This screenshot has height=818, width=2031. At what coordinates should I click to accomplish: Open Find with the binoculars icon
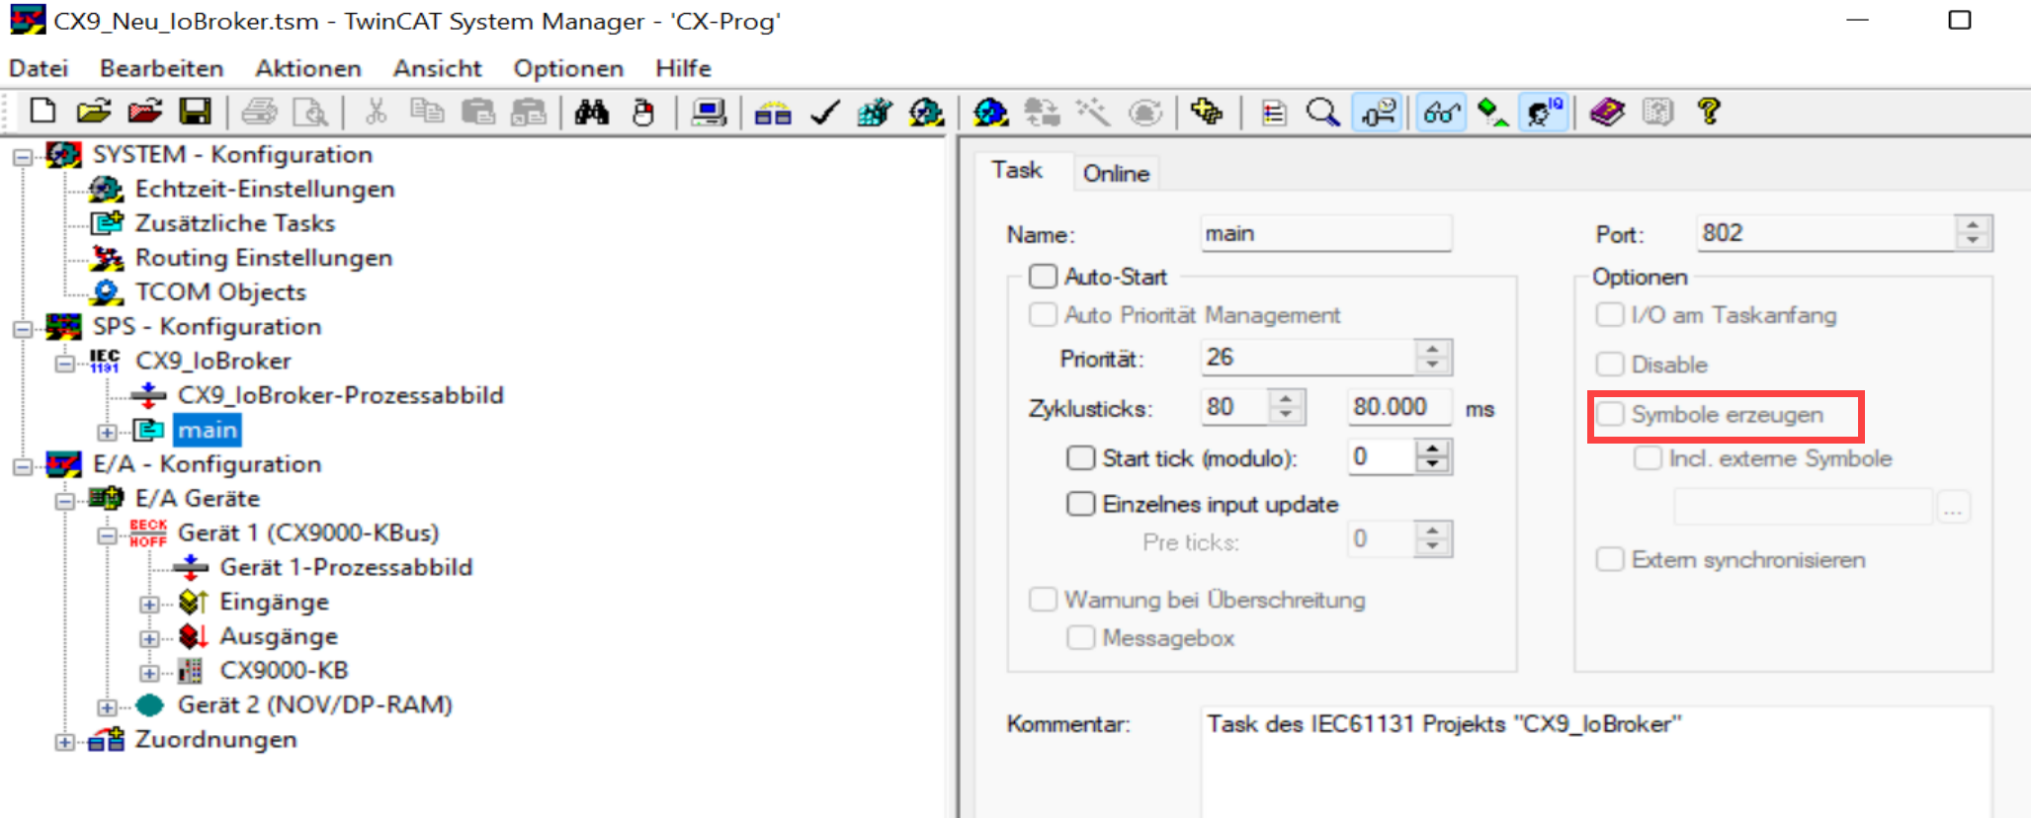pyautogui.click(x=592, y=112)
